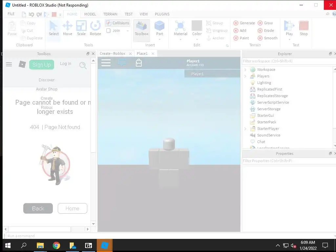Screen dimensions: 336x252
Task: Expand the Workspace tree node
Action: click(x=245, y=70)
